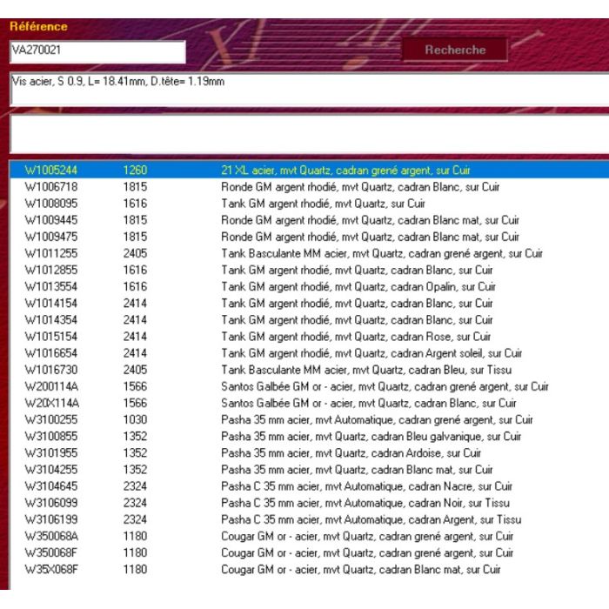Select row W1011255
The image size is (609, 609).
point(309,254)
